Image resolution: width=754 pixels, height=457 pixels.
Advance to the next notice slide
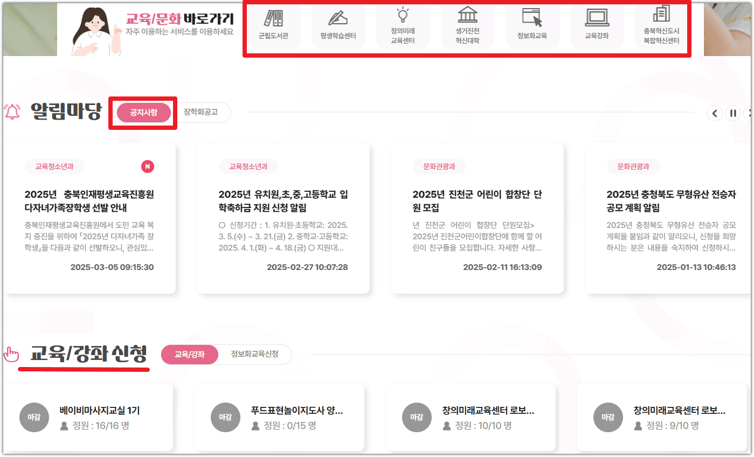[751, 113]
